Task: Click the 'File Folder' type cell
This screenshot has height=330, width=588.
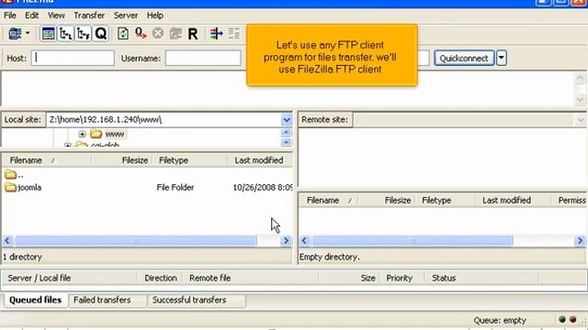Action: (175, 187)
